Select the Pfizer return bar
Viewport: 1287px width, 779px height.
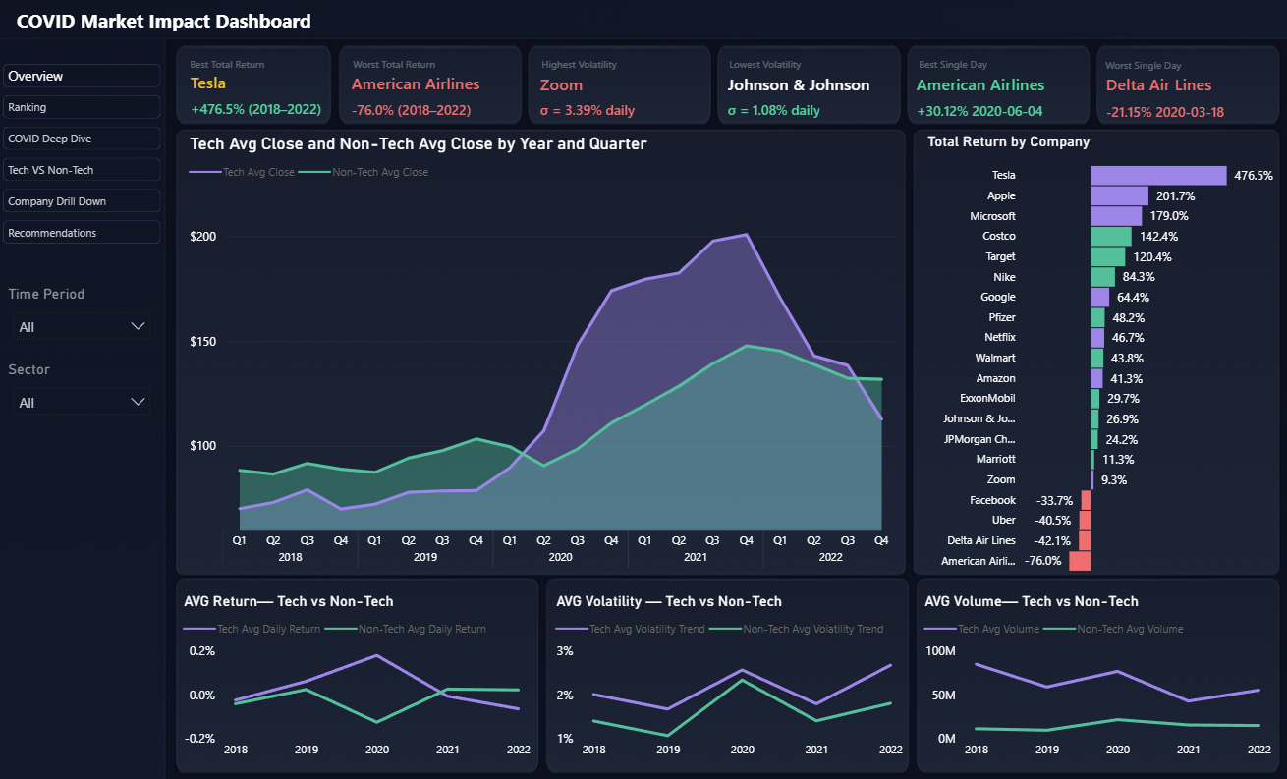click(1097, 317)
